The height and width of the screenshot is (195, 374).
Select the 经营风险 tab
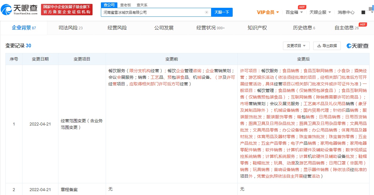pos(117,28)
